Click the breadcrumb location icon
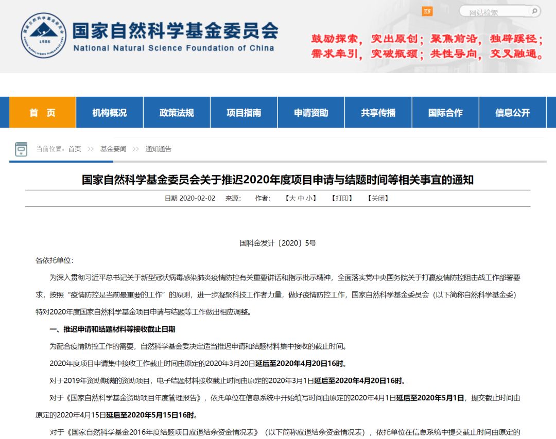 click(x=21, y=149)
